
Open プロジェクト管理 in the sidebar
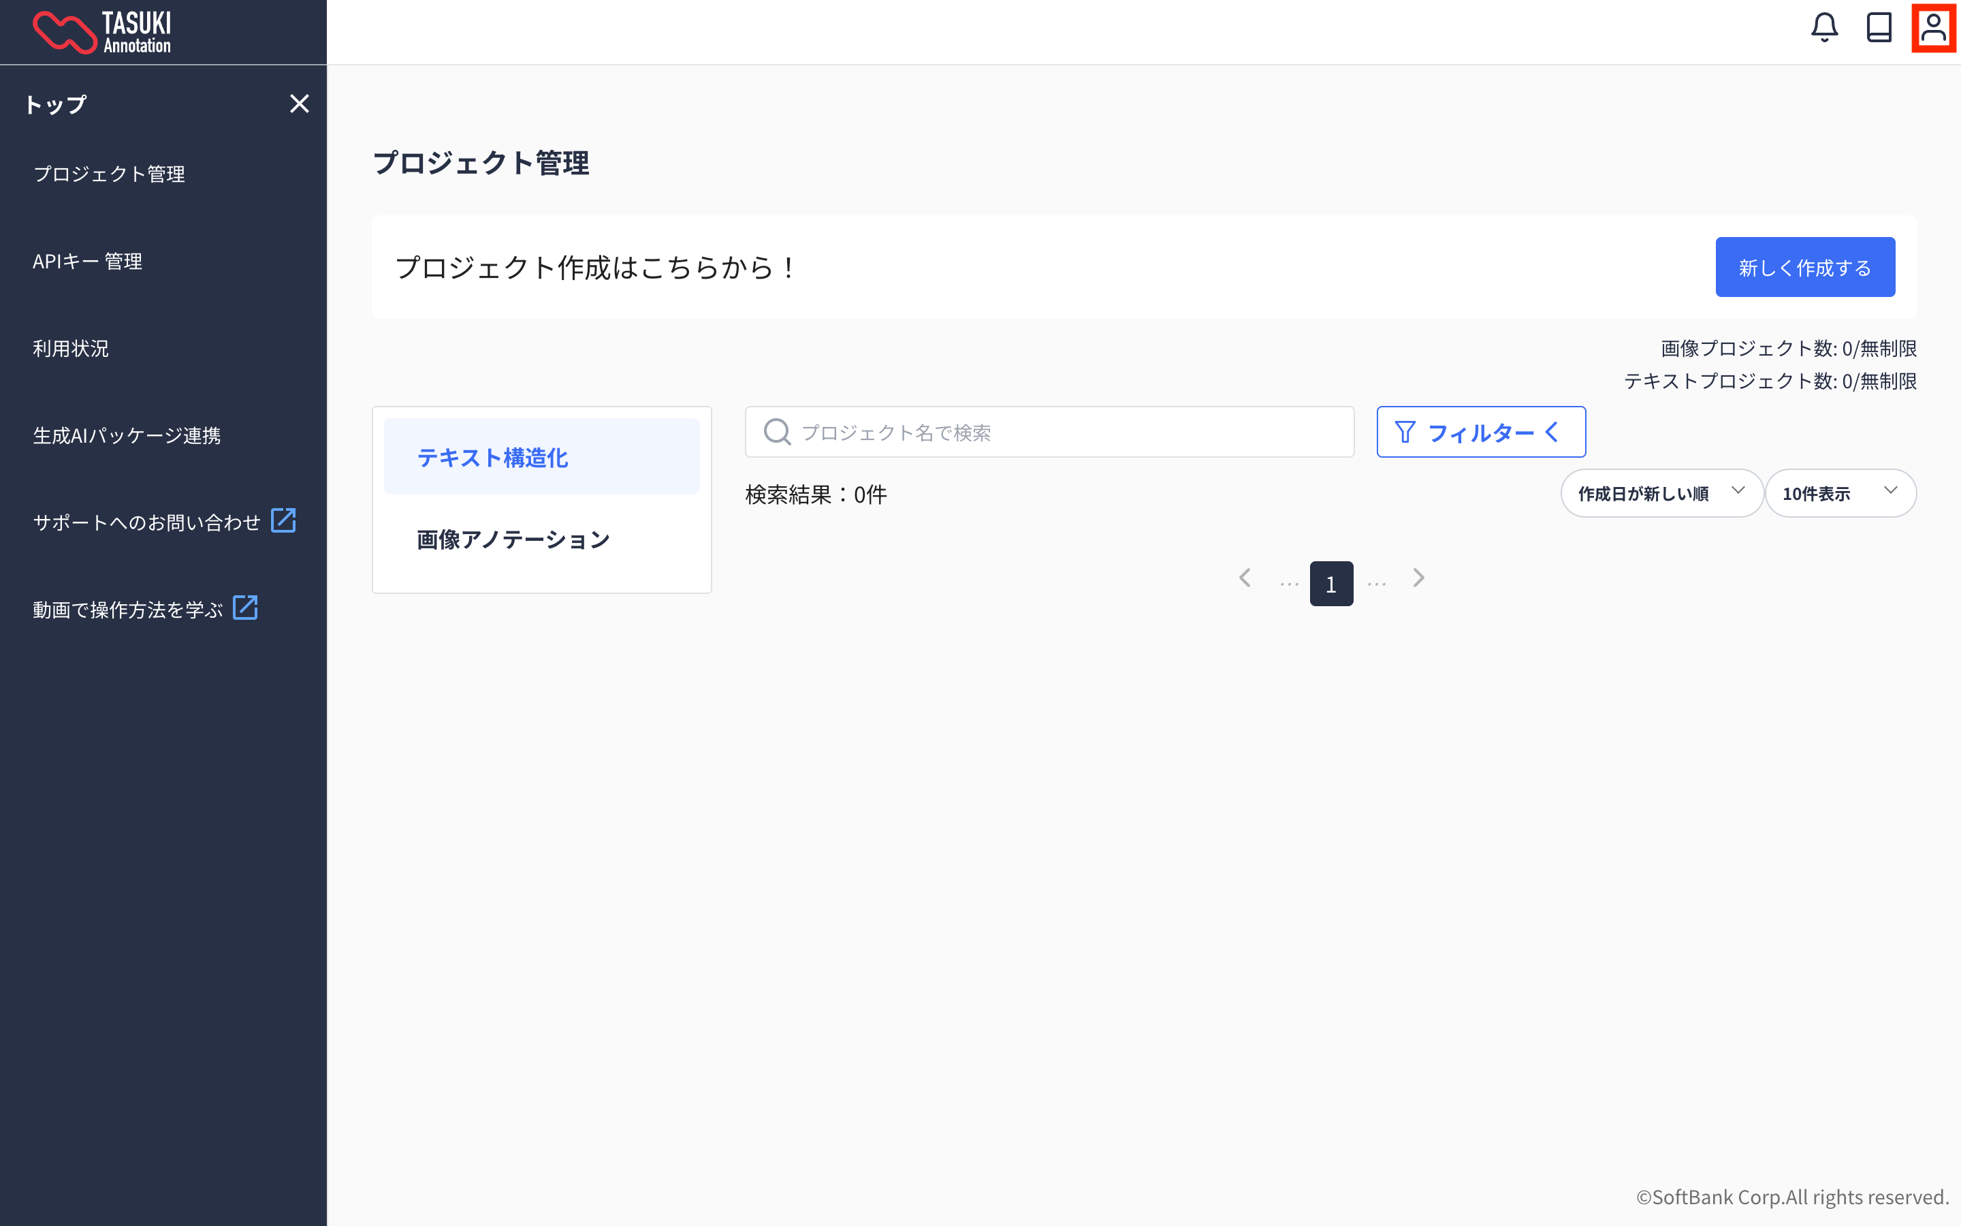click(110, 174)
